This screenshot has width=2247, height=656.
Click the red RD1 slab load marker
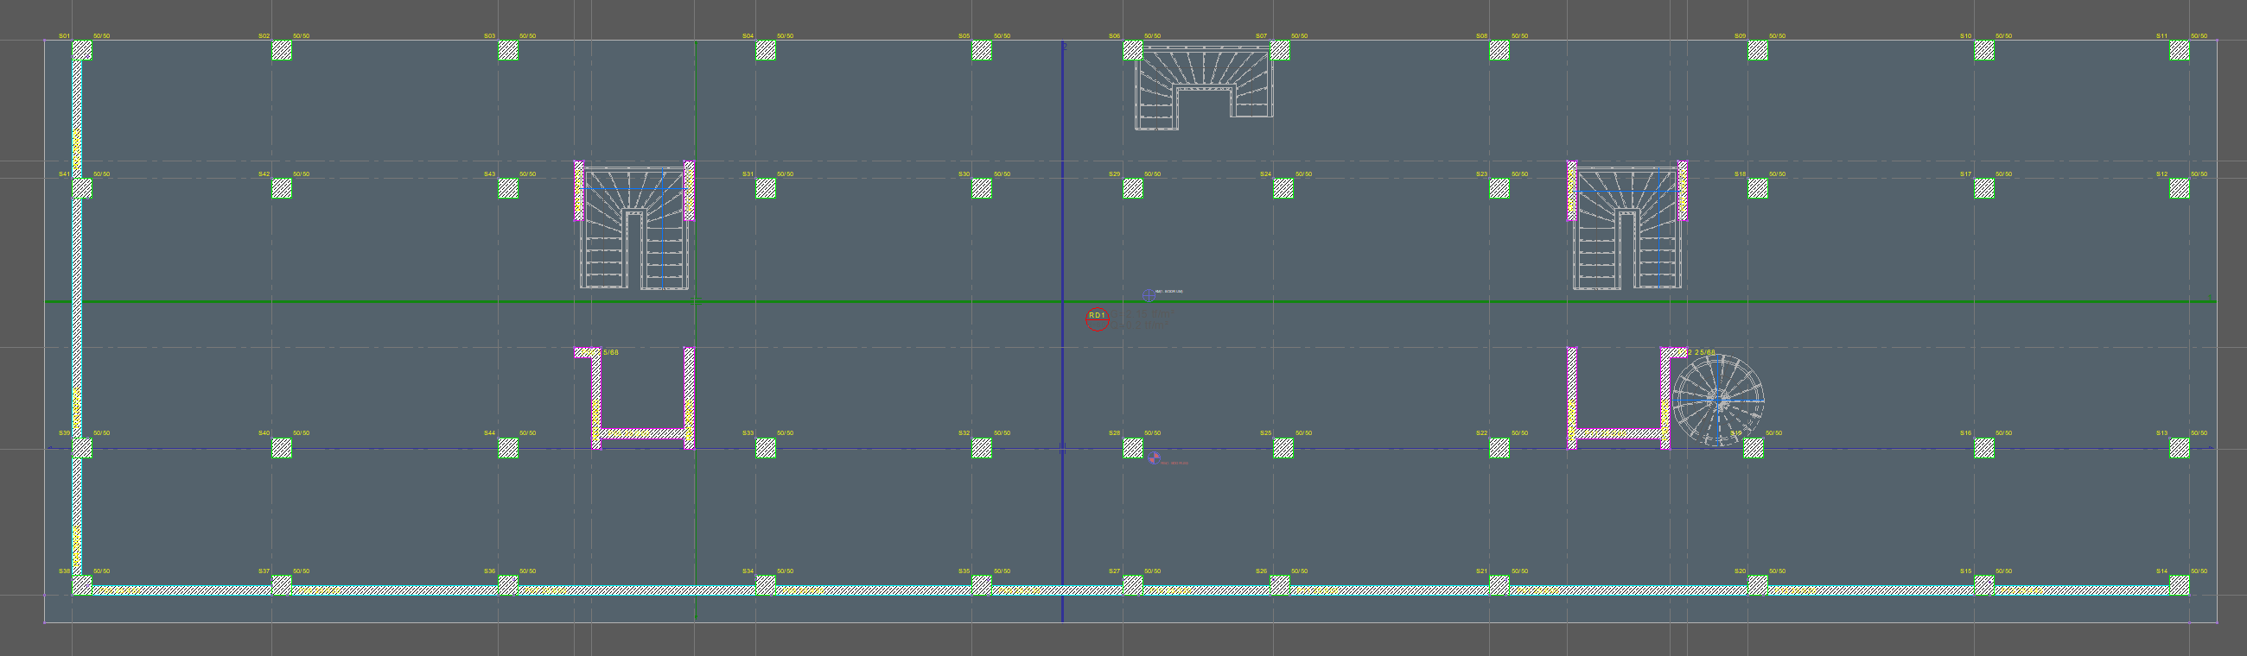(x=1097, y=319)
